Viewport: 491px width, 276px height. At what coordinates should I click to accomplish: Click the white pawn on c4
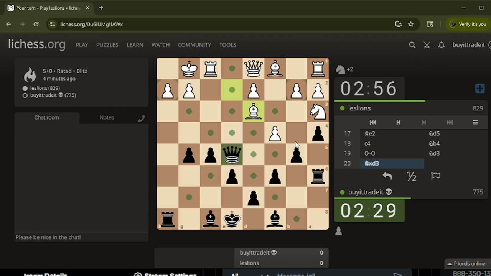pyautogui.click(x=275, y=133)
